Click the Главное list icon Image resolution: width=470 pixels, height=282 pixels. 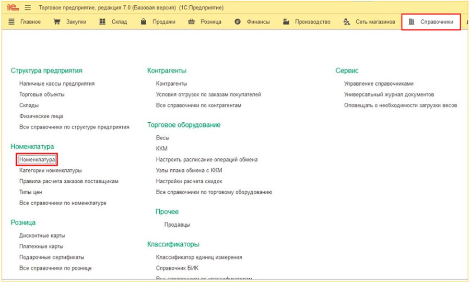tap(11, 21)
